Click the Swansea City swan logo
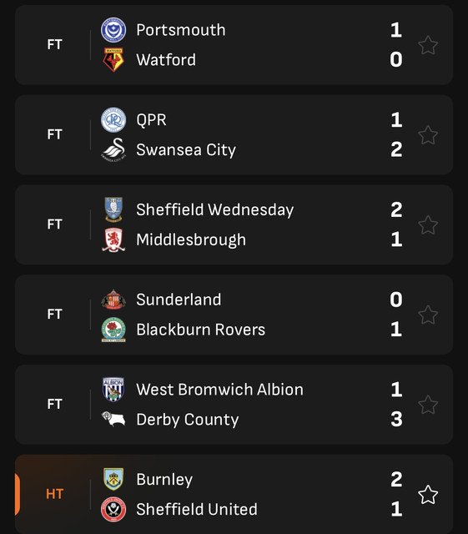468x534 pixels. click(113, 150)
